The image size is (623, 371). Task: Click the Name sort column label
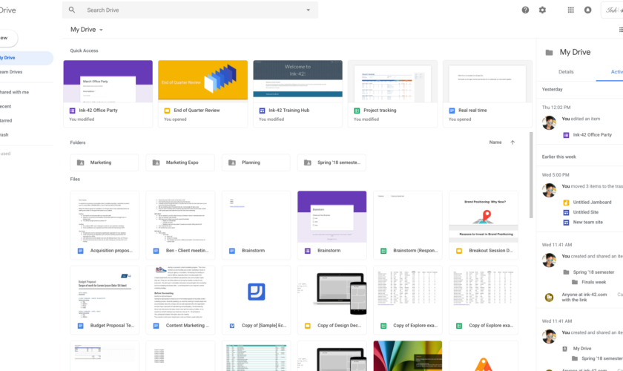495,142
